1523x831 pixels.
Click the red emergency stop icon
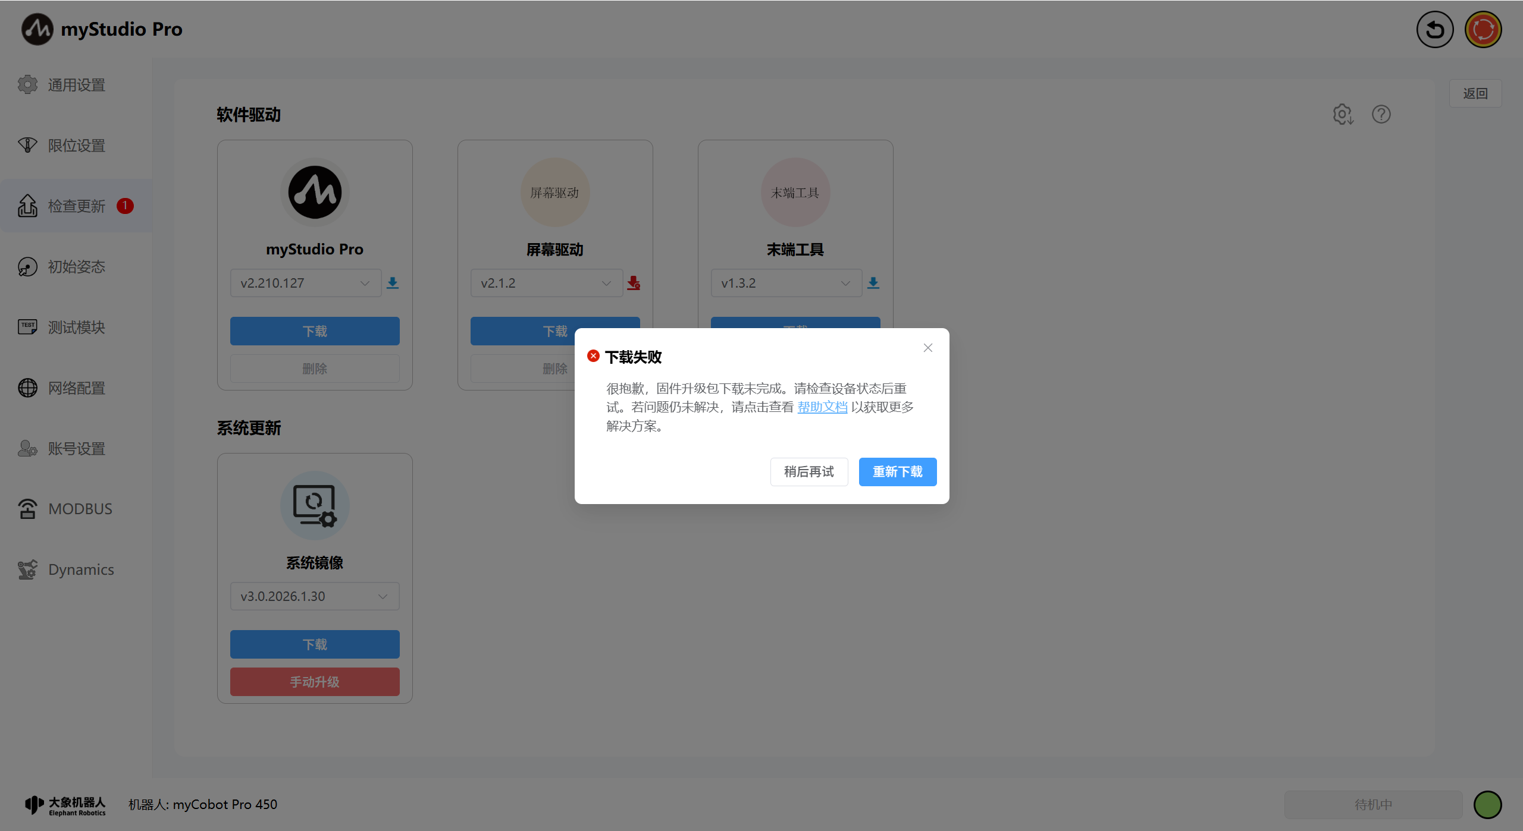point(1483,30)
